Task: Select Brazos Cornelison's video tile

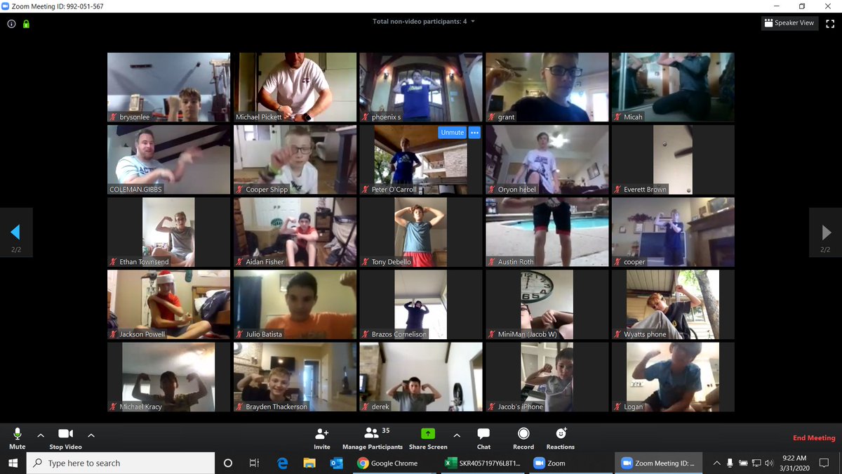Action: (421, 304)
